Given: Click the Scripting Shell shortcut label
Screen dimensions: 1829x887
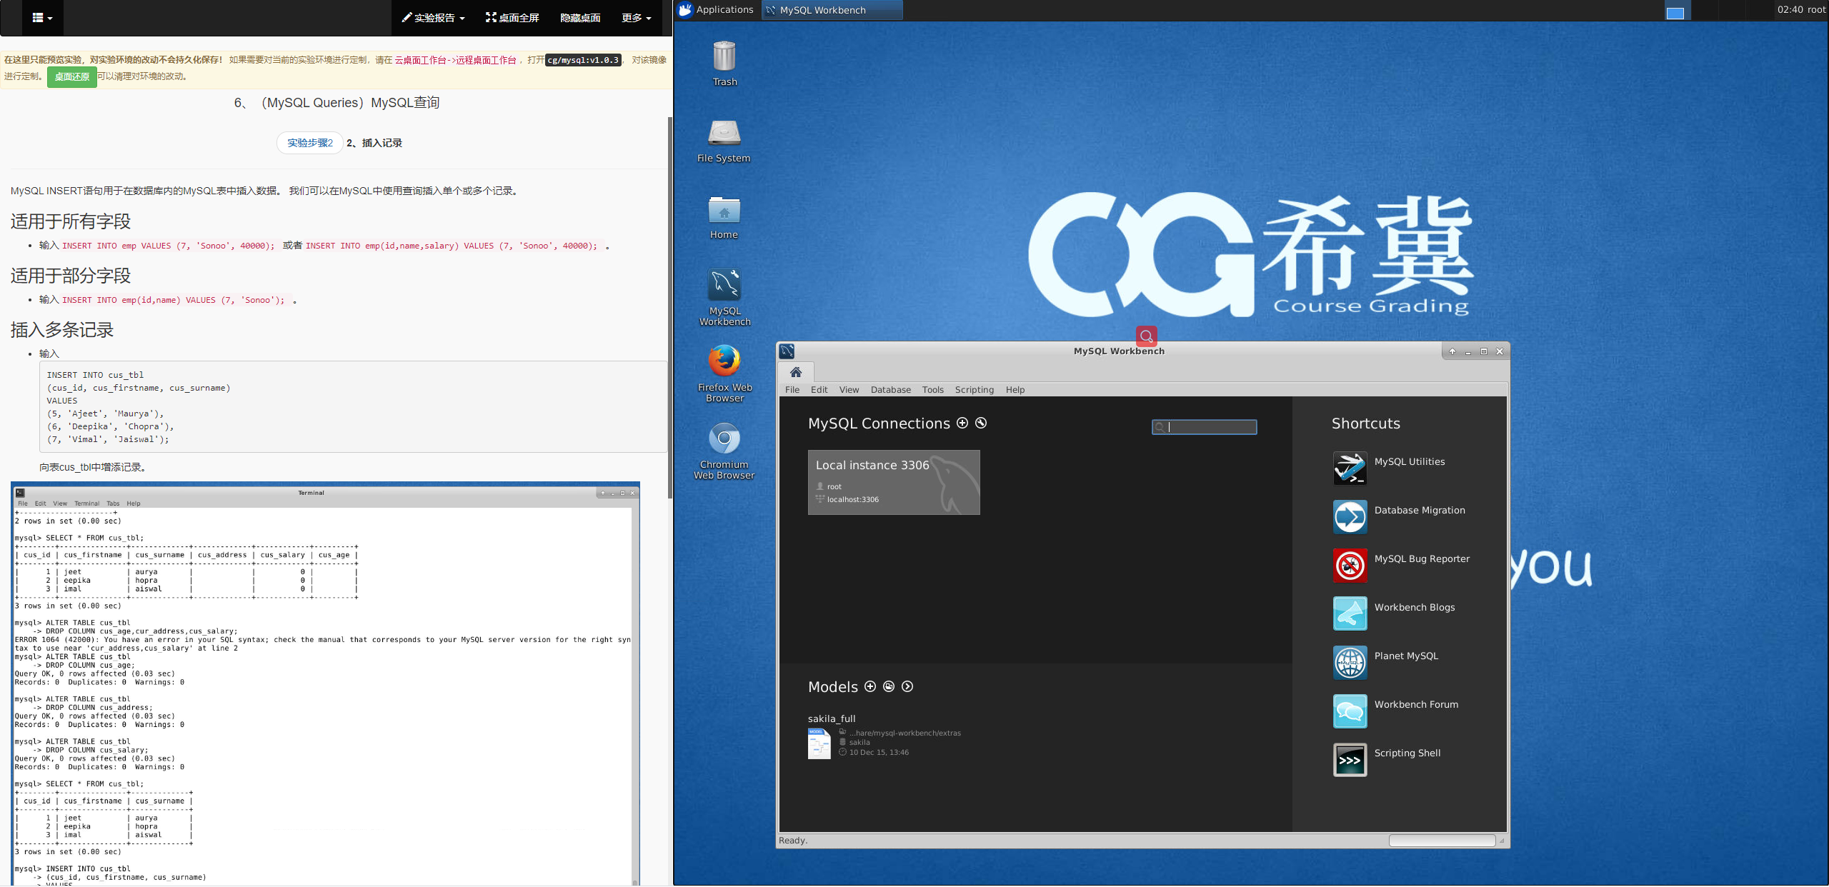Looking at the screenshot, I should pyautogui.click(x=1407, y=753).
